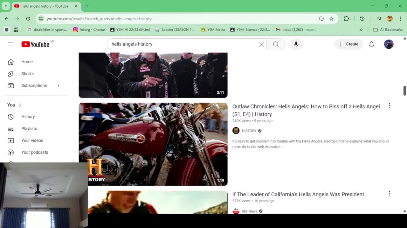
Task: Open the tab search dropdown arrow
Action: [x=6, y=6]
